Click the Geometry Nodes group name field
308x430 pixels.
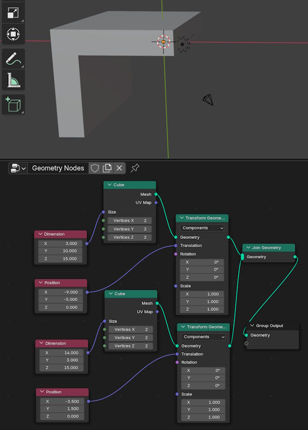57,168
